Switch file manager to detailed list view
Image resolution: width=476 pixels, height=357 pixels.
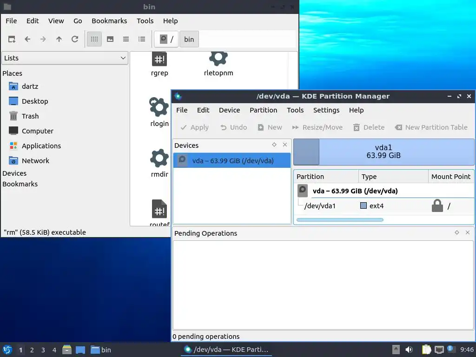[142, 39]
